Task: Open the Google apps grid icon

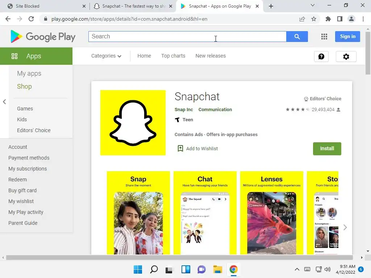Action: pos(324,37)
